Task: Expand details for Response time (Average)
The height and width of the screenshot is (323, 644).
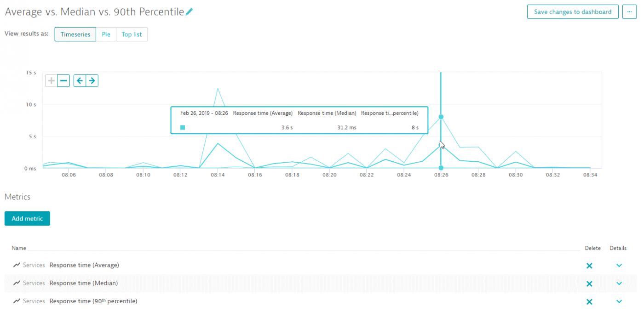Action: click(x=619, y=266)
